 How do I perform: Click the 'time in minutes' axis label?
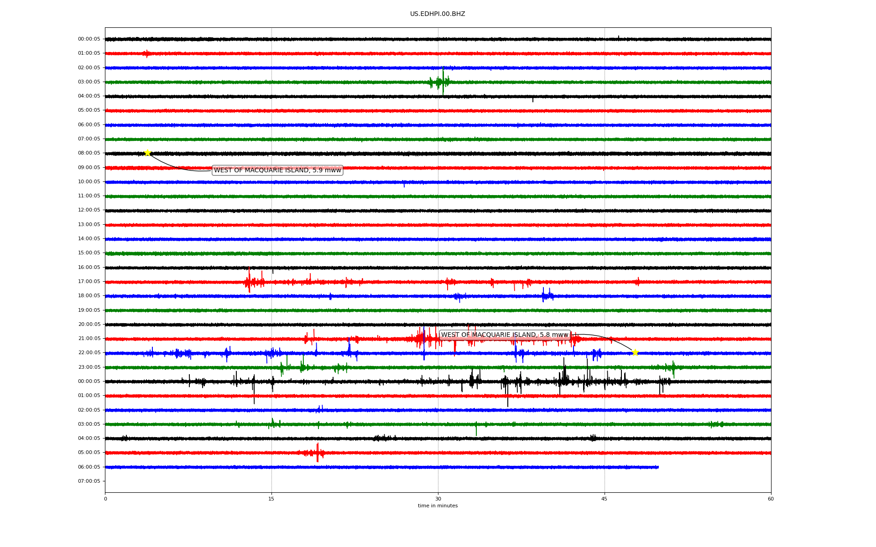[x=438, y=506]
